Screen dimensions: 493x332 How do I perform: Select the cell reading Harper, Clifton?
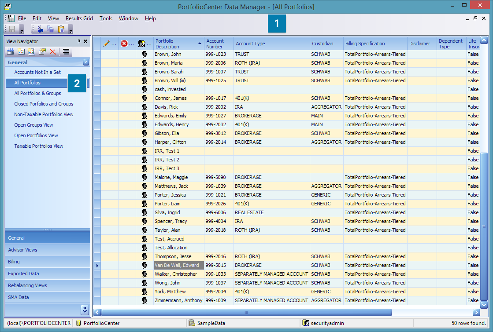[x=179, y=142]
